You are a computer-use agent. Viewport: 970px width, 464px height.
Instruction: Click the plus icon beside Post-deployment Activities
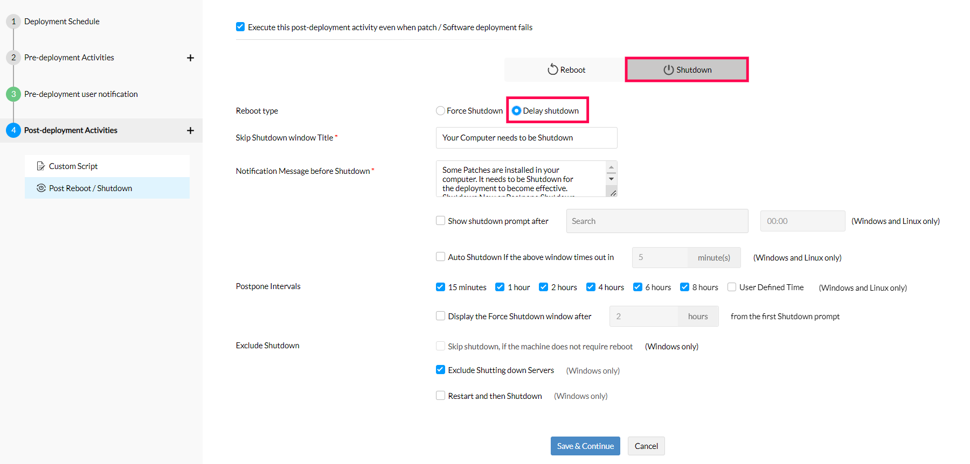[x=191, y=130]
